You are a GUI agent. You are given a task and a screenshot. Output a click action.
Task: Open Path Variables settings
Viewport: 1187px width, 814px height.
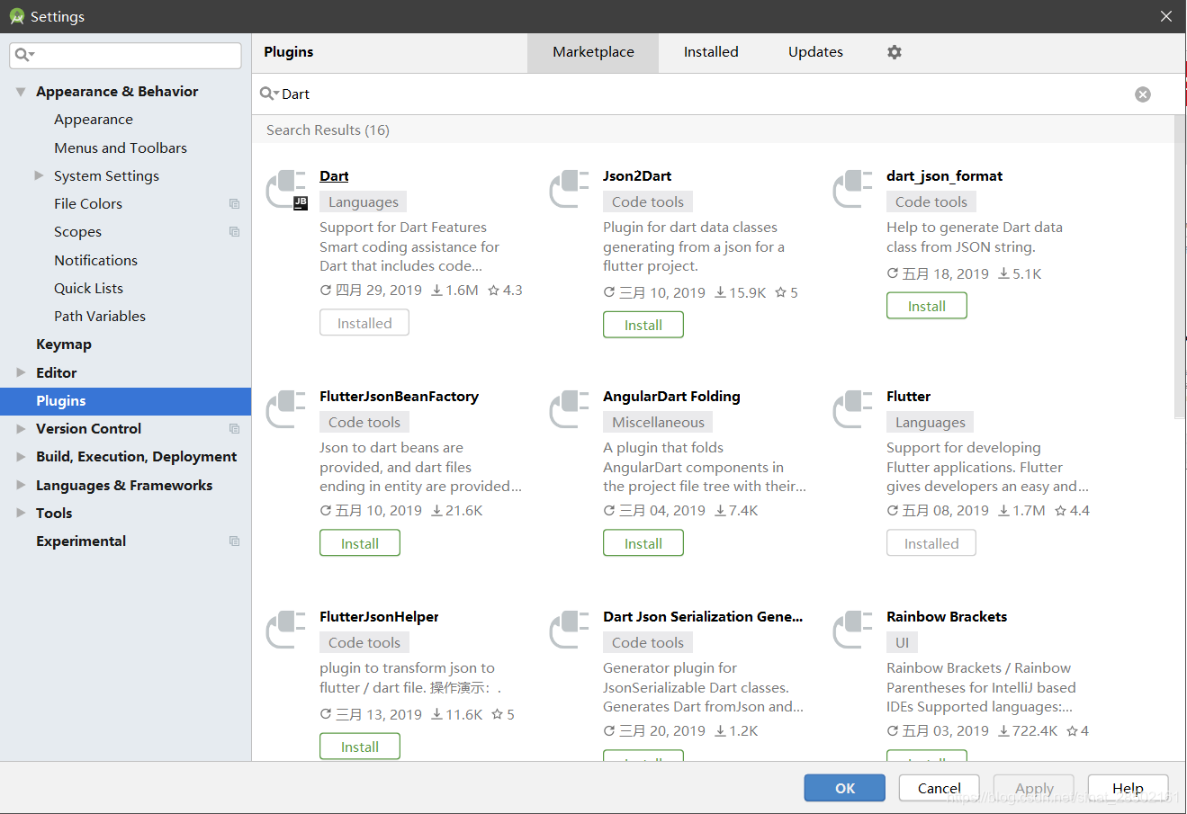(x=100, y=317)
